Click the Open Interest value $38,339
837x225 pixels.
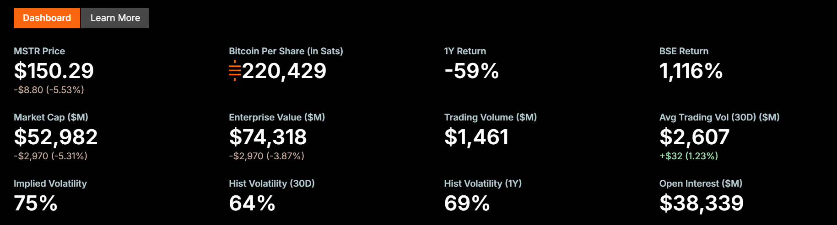pyautogui.click(x=702, y=203)
